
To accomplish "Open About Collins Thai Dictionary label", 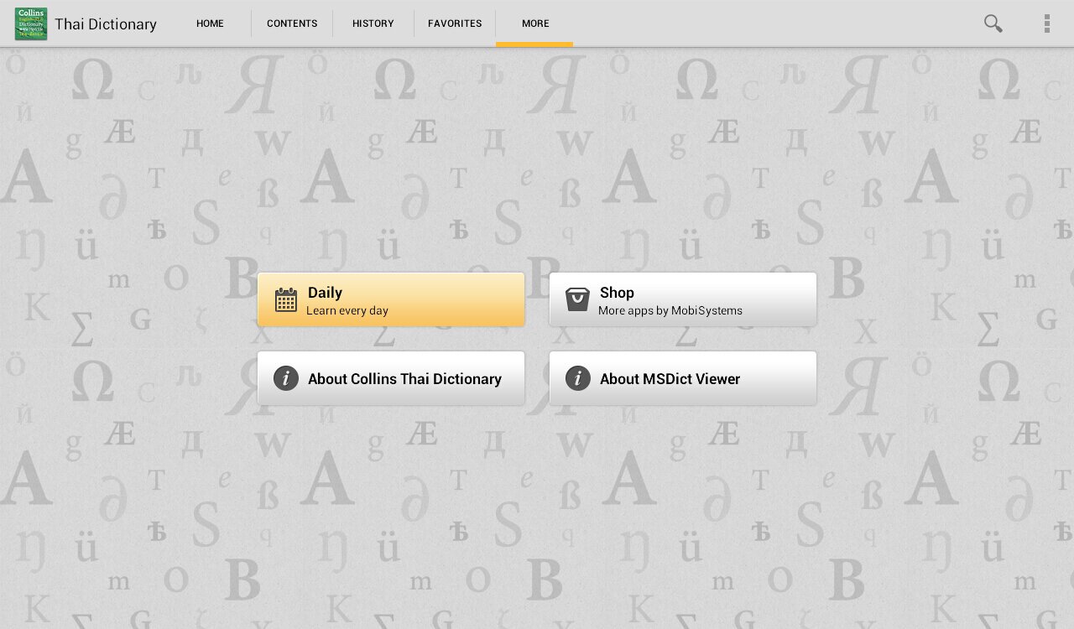I will click(404, 379).
